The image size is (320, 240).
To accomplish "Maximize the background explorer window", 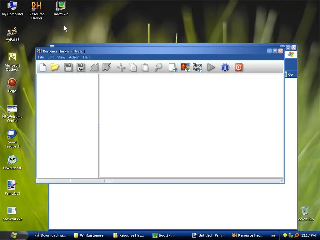I will click(288, 47).
